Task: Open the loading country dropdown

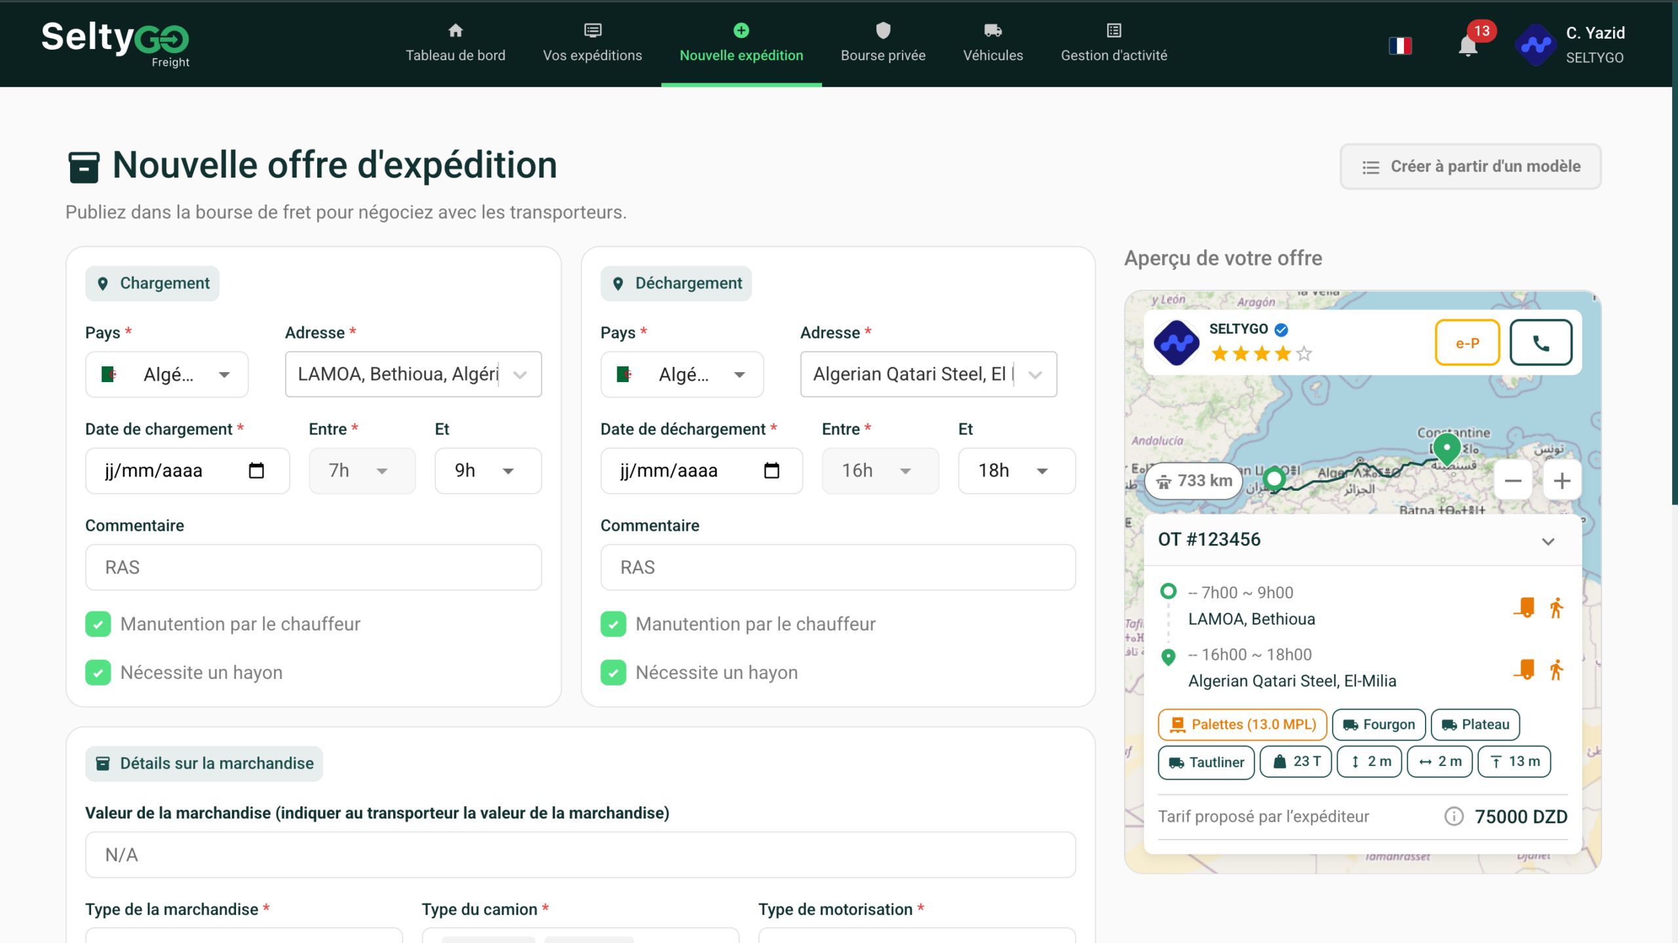Action: [166, 374]
